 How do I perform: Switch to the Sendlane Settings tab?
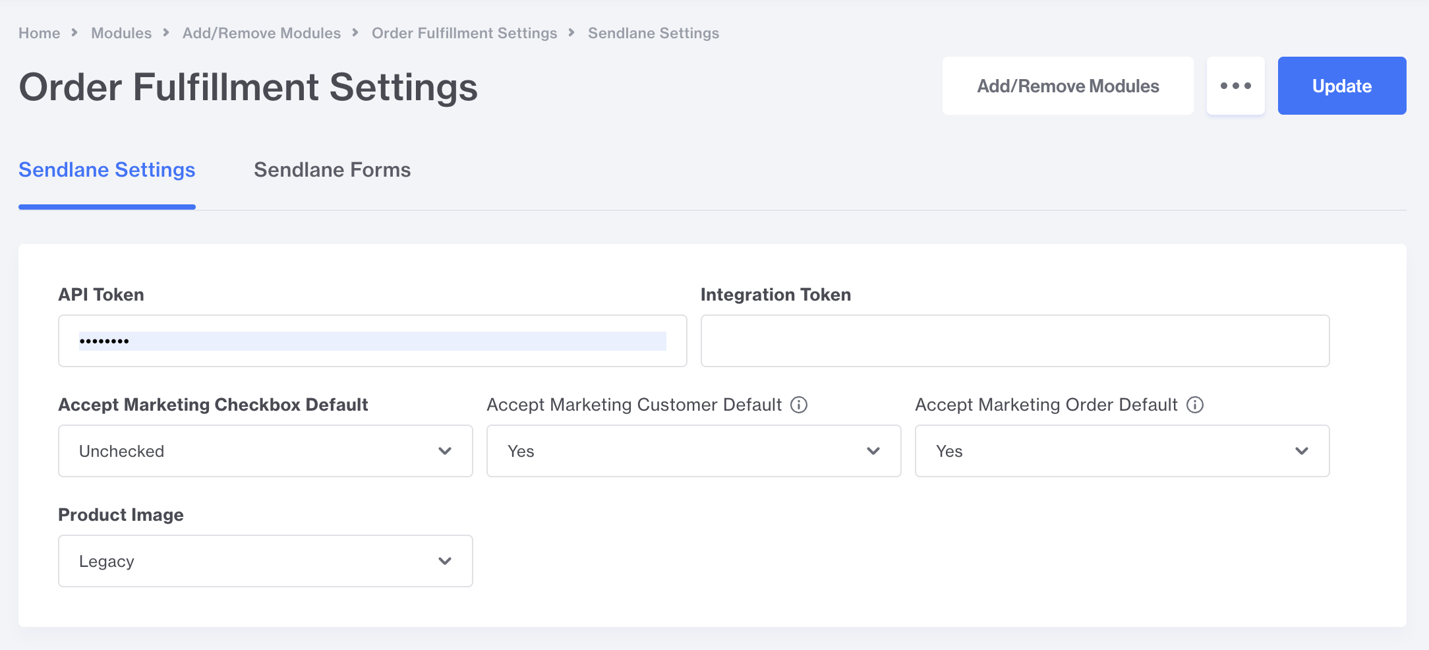coord(107,170)
